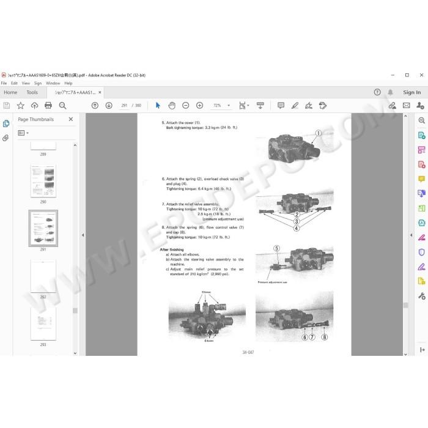Image resolution: width=428 pixels, height=428 pixels.
Task: Click document scrollbar up arrow
Action: pos(405,116)
